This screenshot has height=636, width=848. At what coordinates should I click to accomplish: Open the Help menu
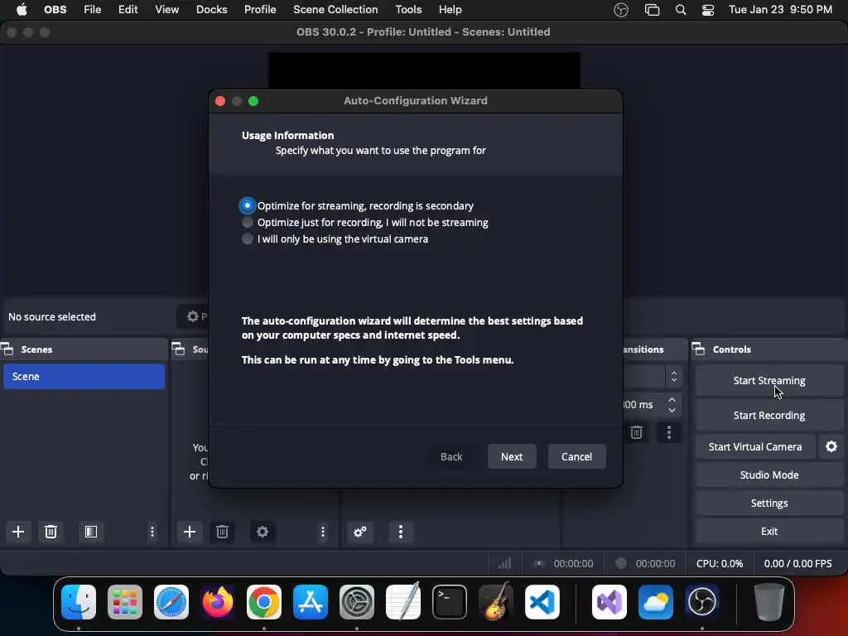[450, 10]
